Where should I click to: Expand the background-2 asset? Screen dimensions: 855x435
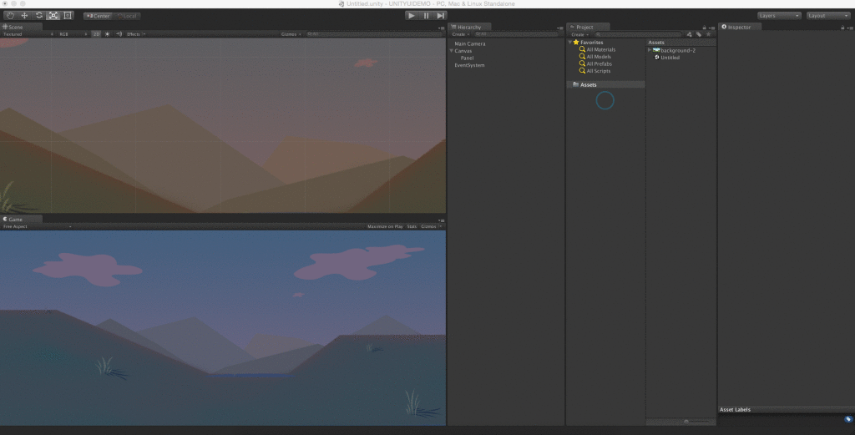coord(650,50)
